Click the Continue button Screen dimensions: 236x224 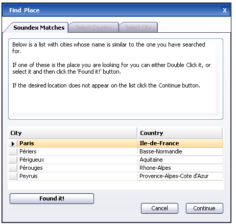(x=204, y=208)
